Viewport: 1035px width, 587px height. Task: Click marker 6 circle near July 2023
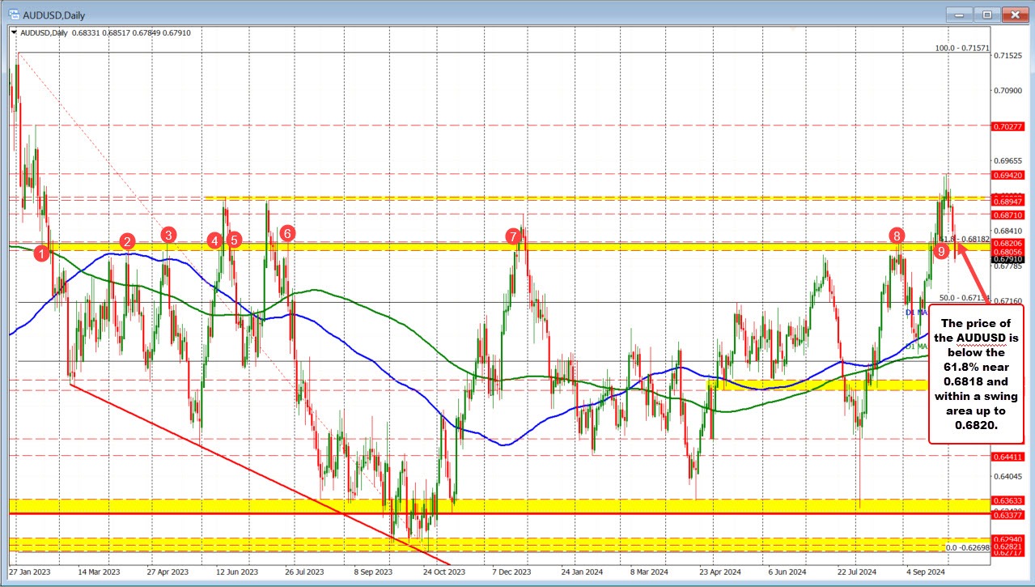coord(287,233)
